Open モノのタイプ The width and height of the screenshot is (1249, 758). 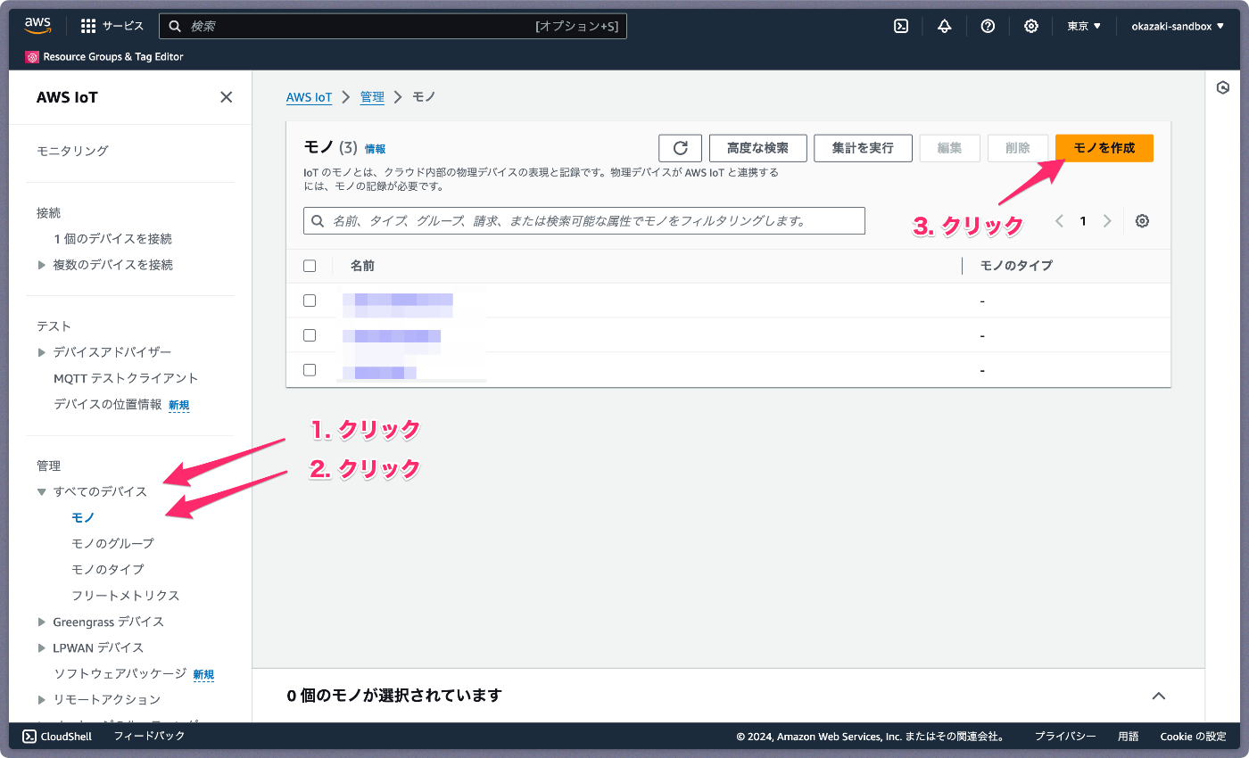[107, 569]
